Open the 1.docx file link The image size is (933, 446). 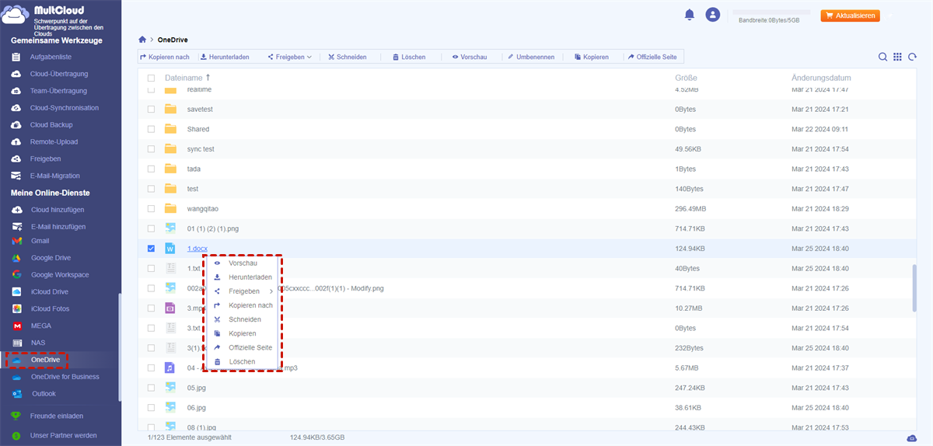tap(197, 249)
